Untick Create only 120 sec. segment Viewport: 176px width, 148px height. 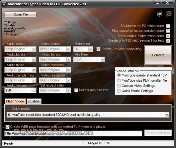tap(168, 41)
